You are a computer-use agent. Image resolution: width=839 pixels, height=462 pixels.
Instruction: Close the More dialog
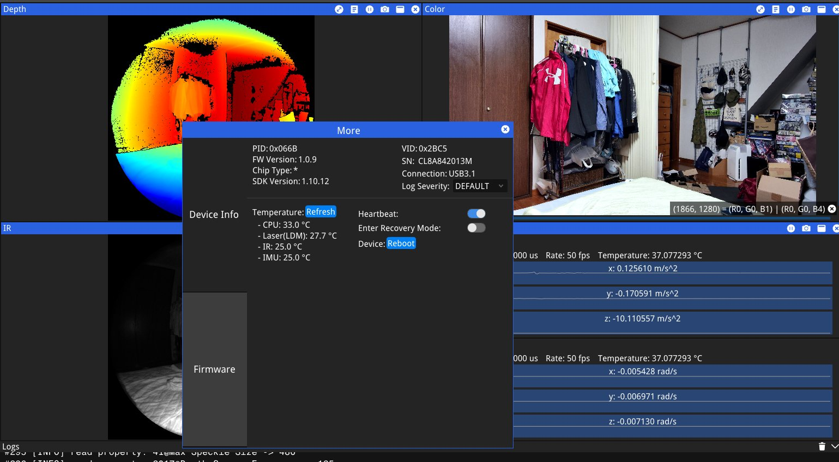point(505,129)
